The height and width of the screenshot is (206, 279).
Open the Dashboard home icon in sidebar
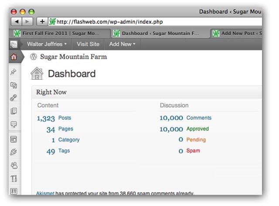click(x=14, y=57)
